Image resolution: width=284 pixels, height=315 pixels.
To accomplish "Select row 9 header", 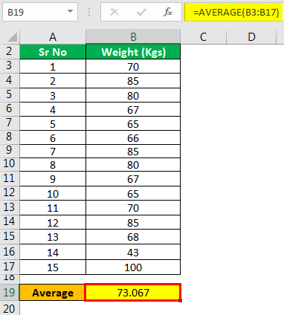I will (10, 151).
